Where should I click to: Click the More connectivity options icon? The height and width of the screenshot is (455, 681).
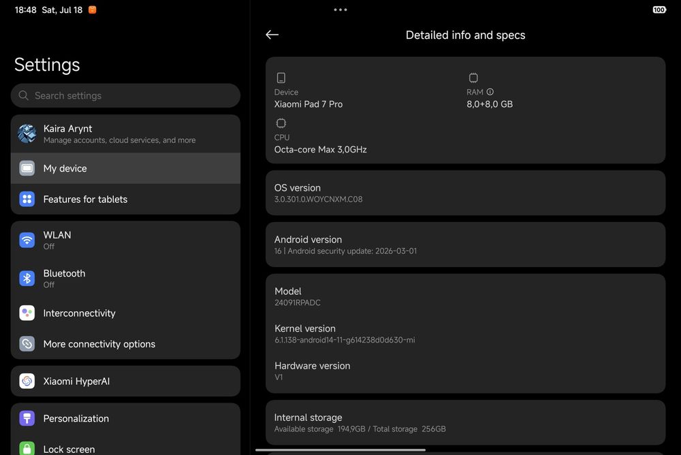point(27,344)
